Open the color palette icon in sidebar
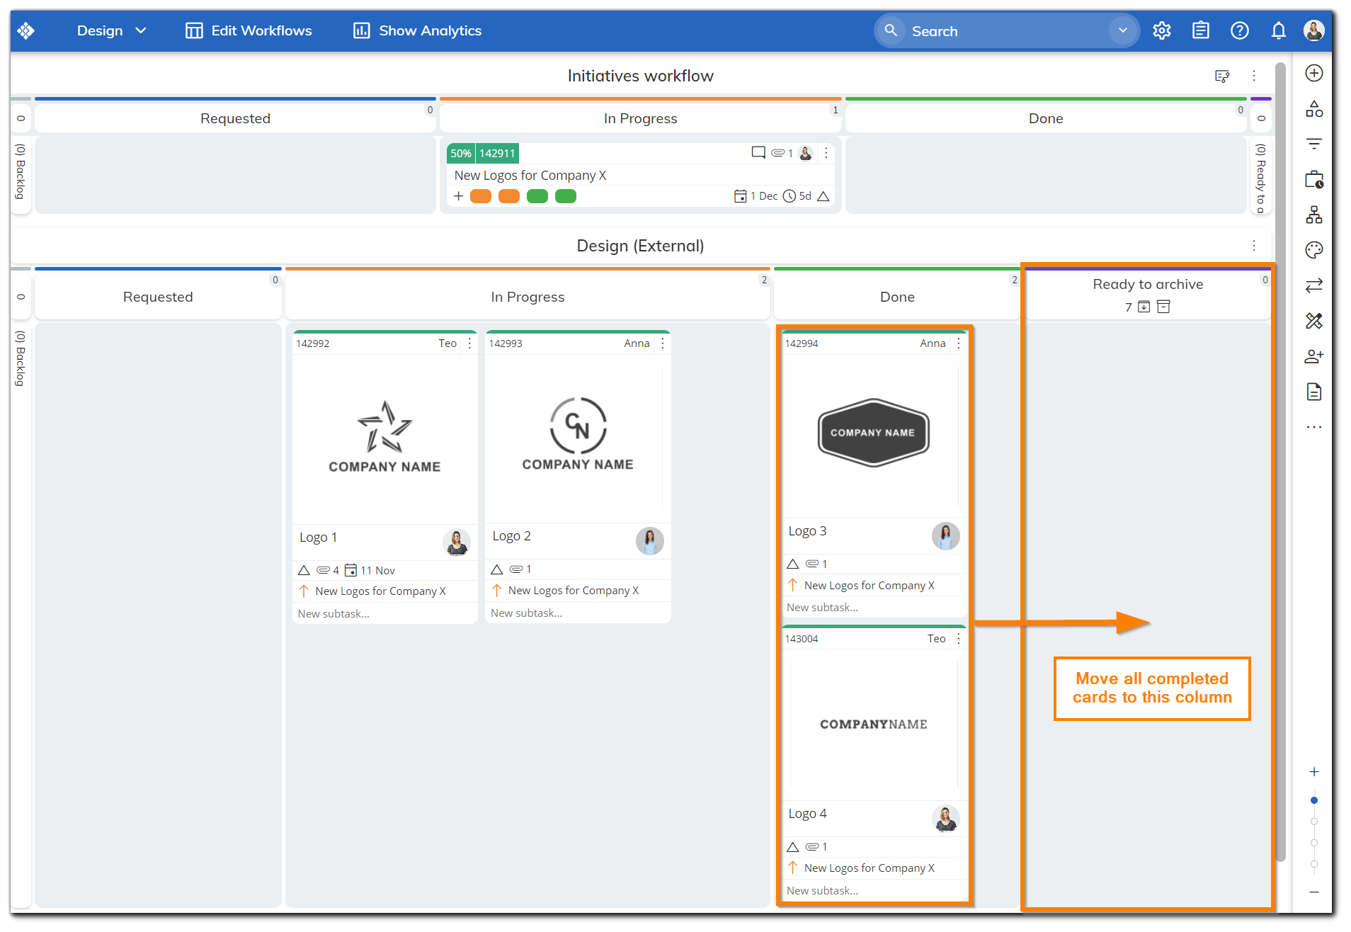 point(1314,250)
